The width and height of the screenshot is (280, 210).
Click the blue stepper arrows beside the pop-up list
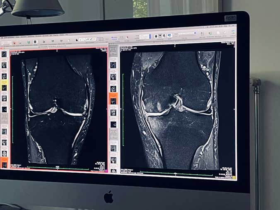click(150, 36)
